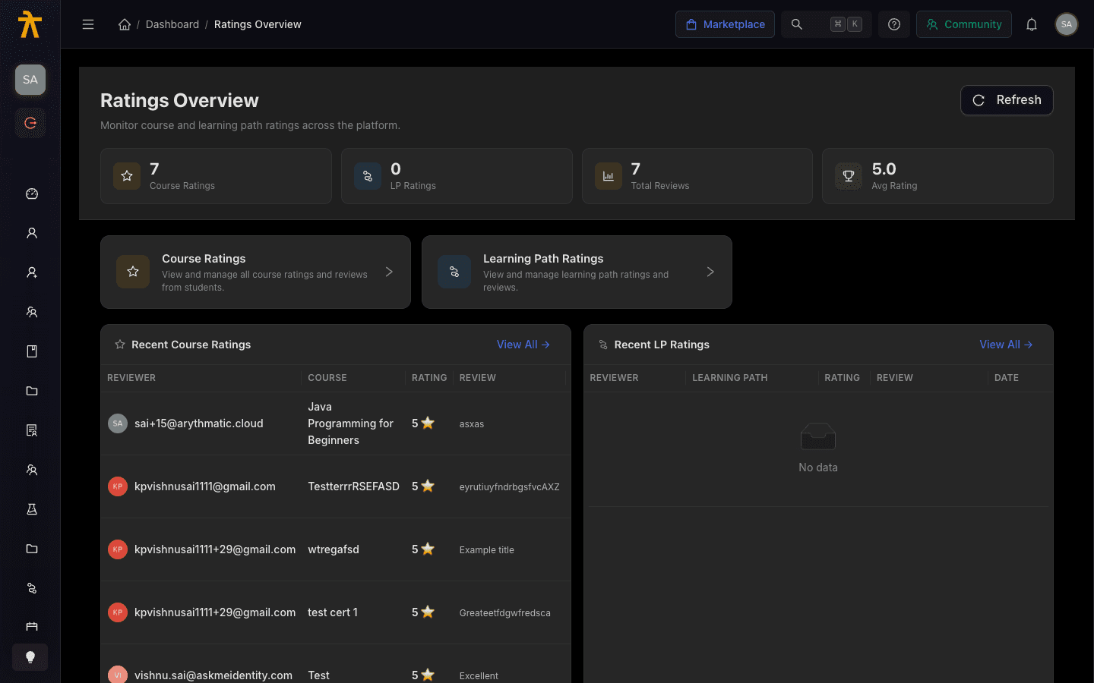Open the single user icon in sidebar
Screen dimensions: 1094x683
[x=32, y=233]
